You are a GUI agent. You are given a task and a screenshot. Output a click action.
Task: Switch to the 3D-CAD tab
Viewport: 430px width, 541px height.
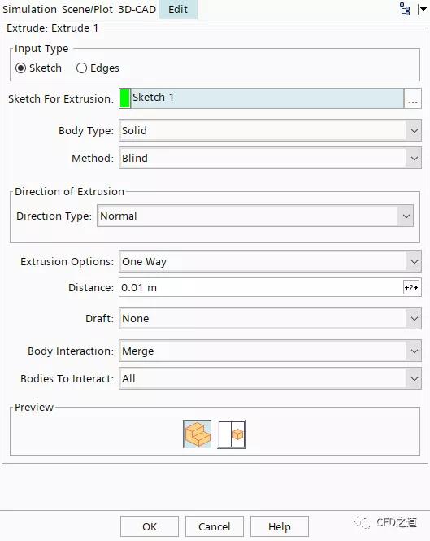(x=137, y=9)
